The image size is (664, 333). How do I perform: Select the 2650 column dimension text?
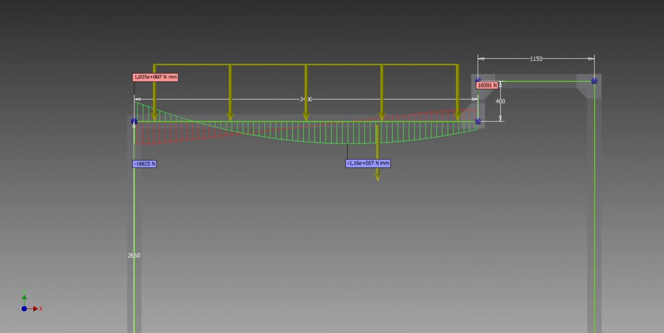tap(134, 255)
